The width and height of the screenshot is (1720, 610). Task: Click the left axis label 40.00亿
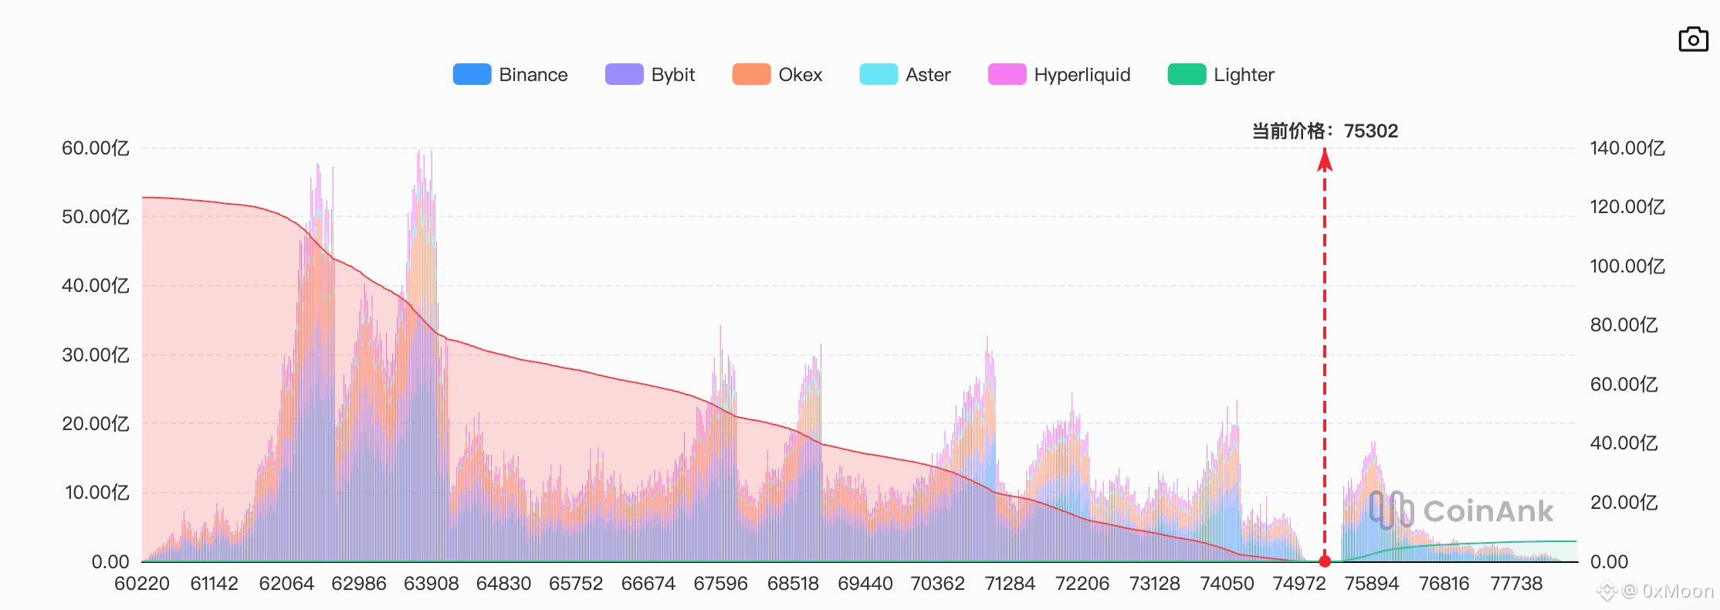pos(96,286)
